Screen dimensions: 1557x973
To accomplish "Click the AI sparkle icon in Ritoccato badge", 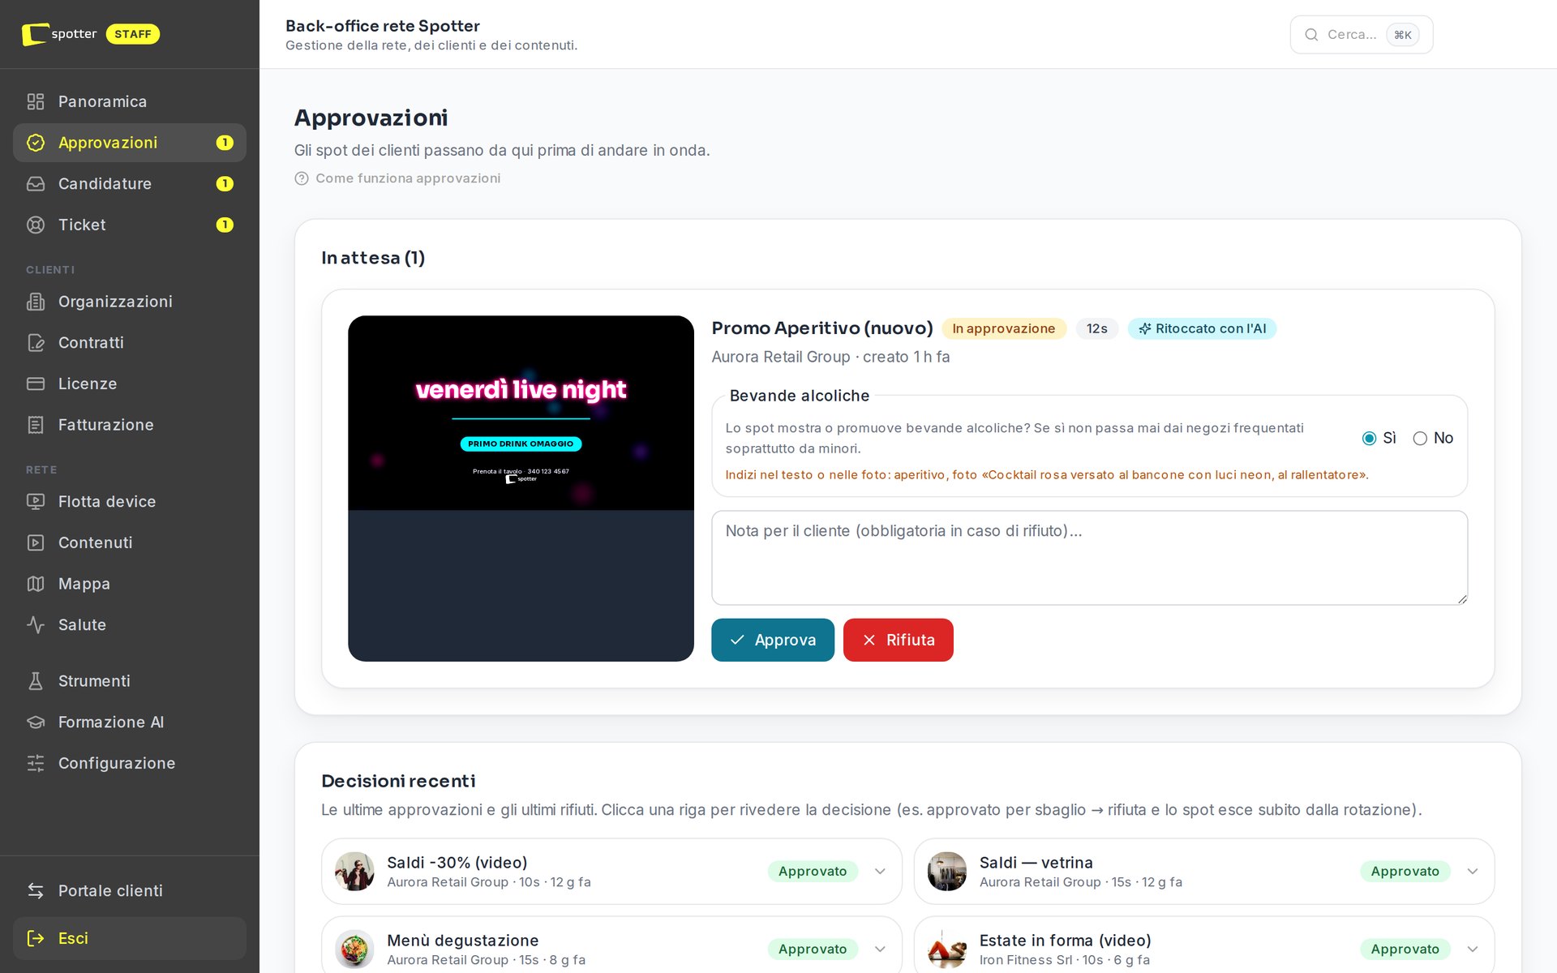I will coord(1145,328).
